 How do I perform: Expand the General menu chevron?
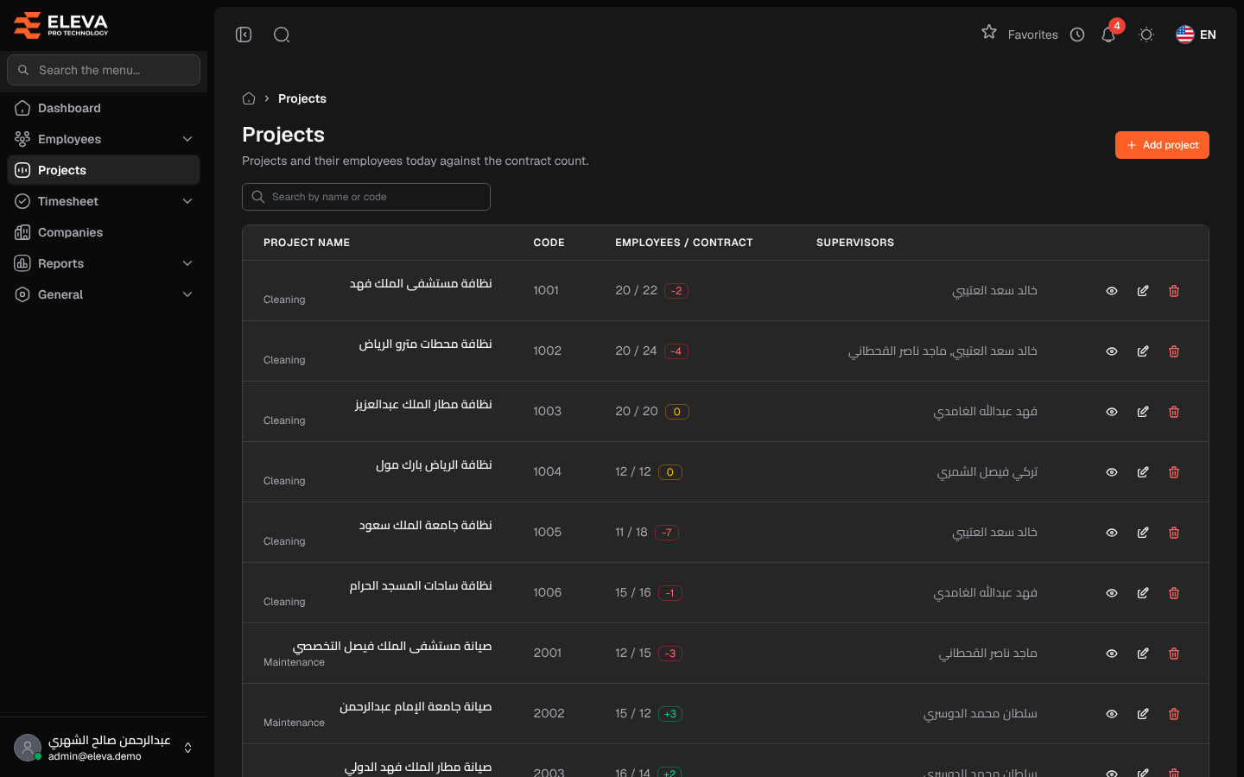point(187,294)
